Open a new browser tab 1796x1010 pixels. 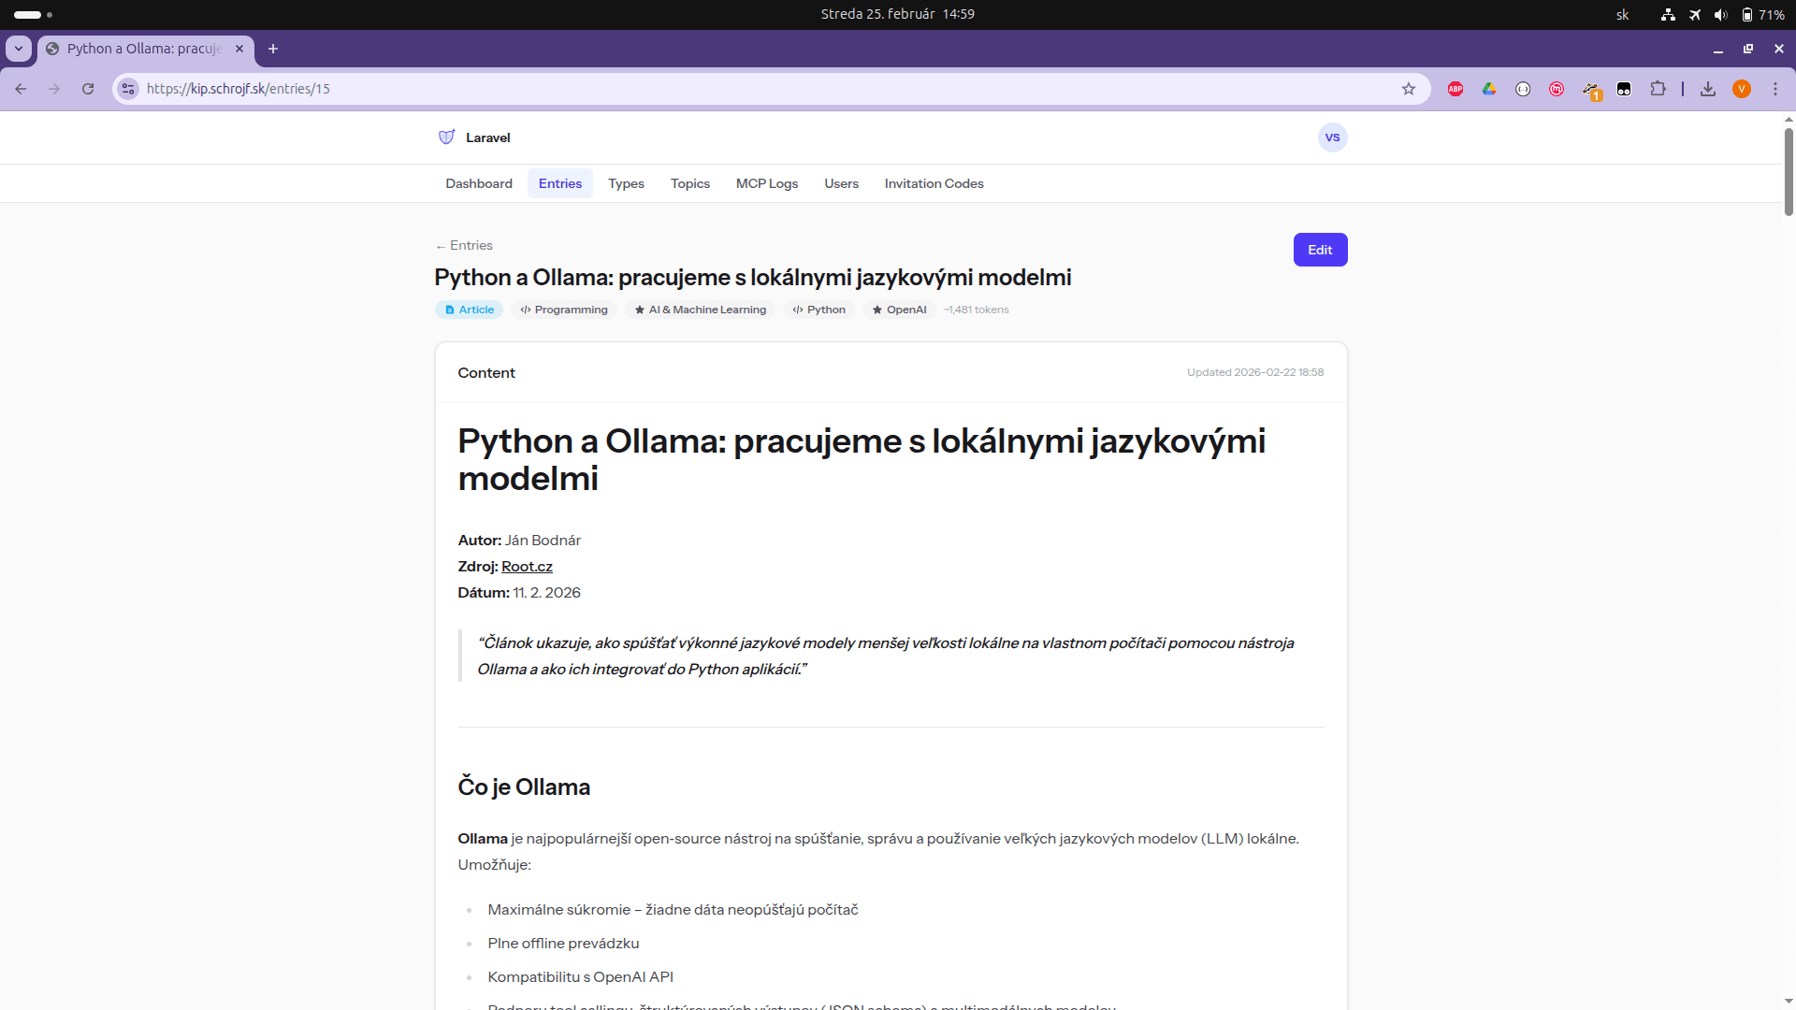(273, 49)
